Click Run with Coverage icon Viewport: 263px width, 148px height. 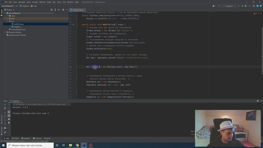point(246,6)
